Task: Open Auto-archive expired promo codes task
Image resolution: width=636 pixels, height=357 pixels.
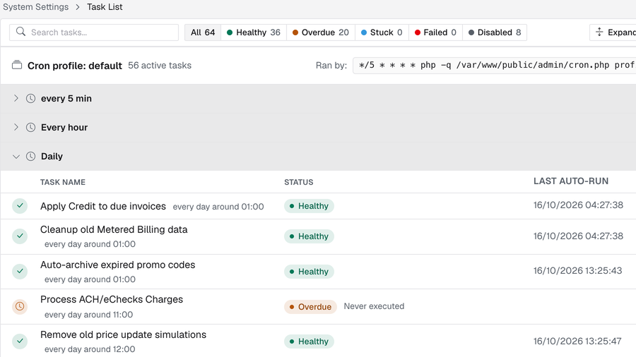Action: (117, 265)
